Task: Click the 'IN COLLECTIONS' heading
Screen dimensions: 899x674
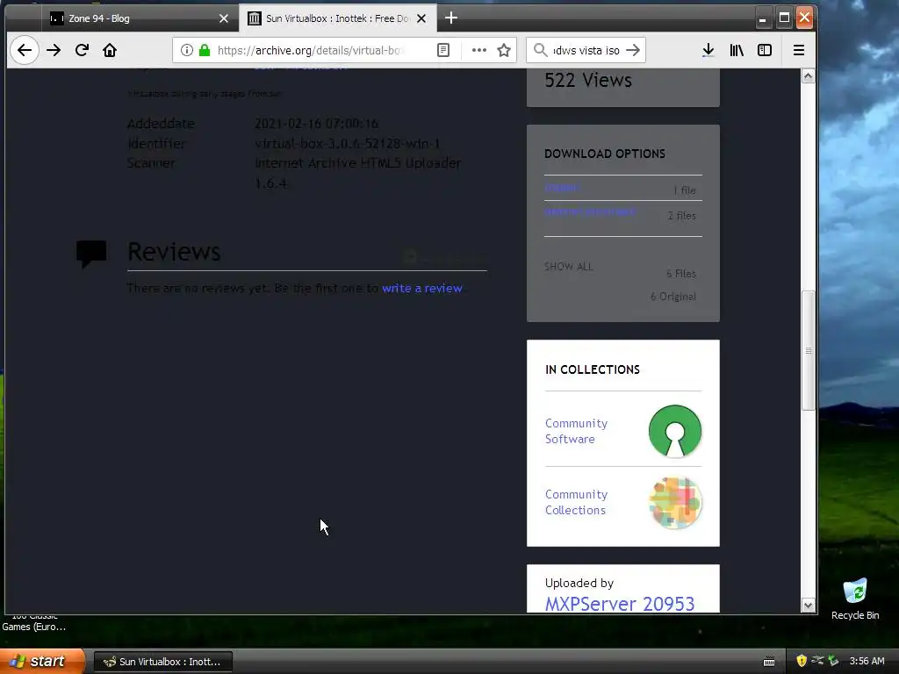Action: coord(593,369)
